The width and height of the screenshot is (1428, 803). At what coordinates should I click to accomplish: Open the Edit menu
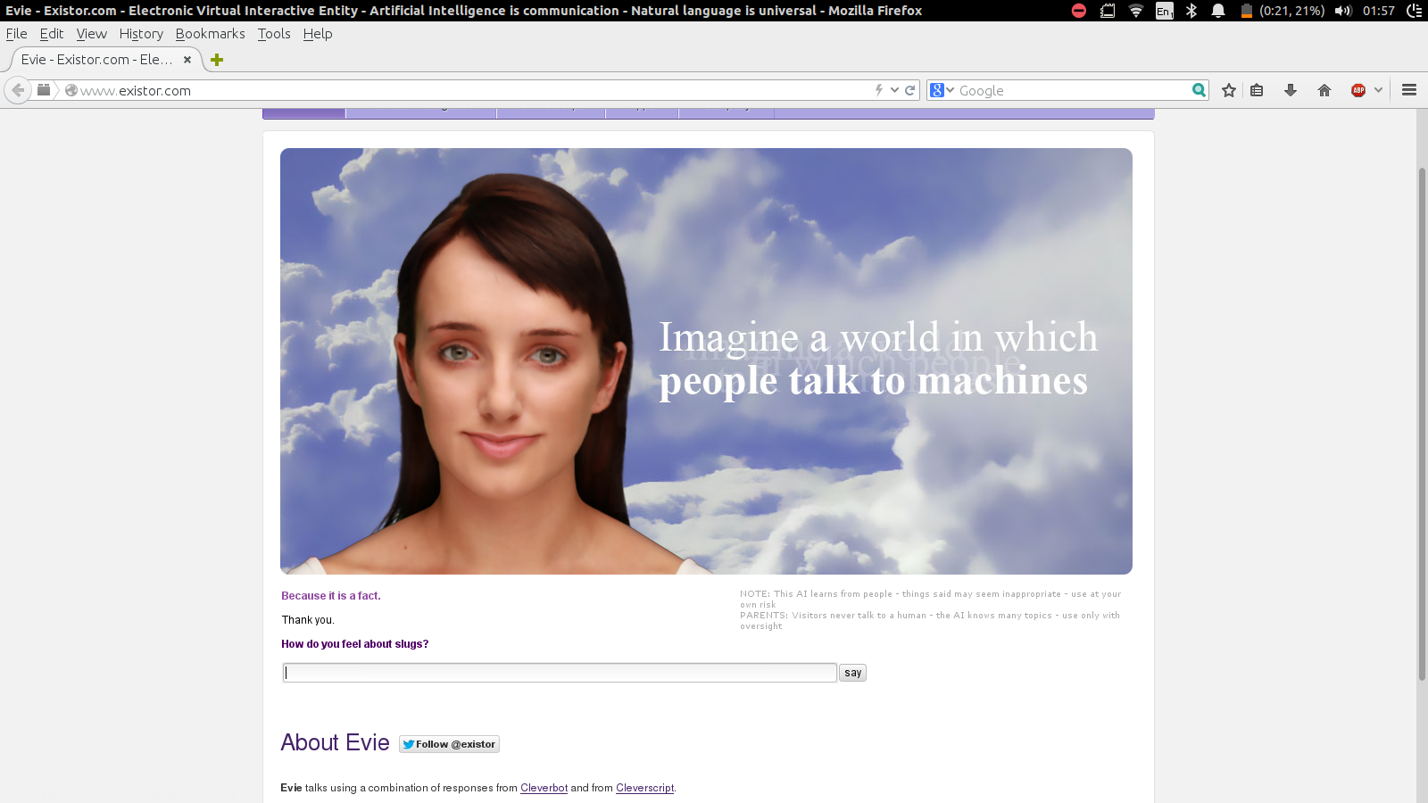52,34
